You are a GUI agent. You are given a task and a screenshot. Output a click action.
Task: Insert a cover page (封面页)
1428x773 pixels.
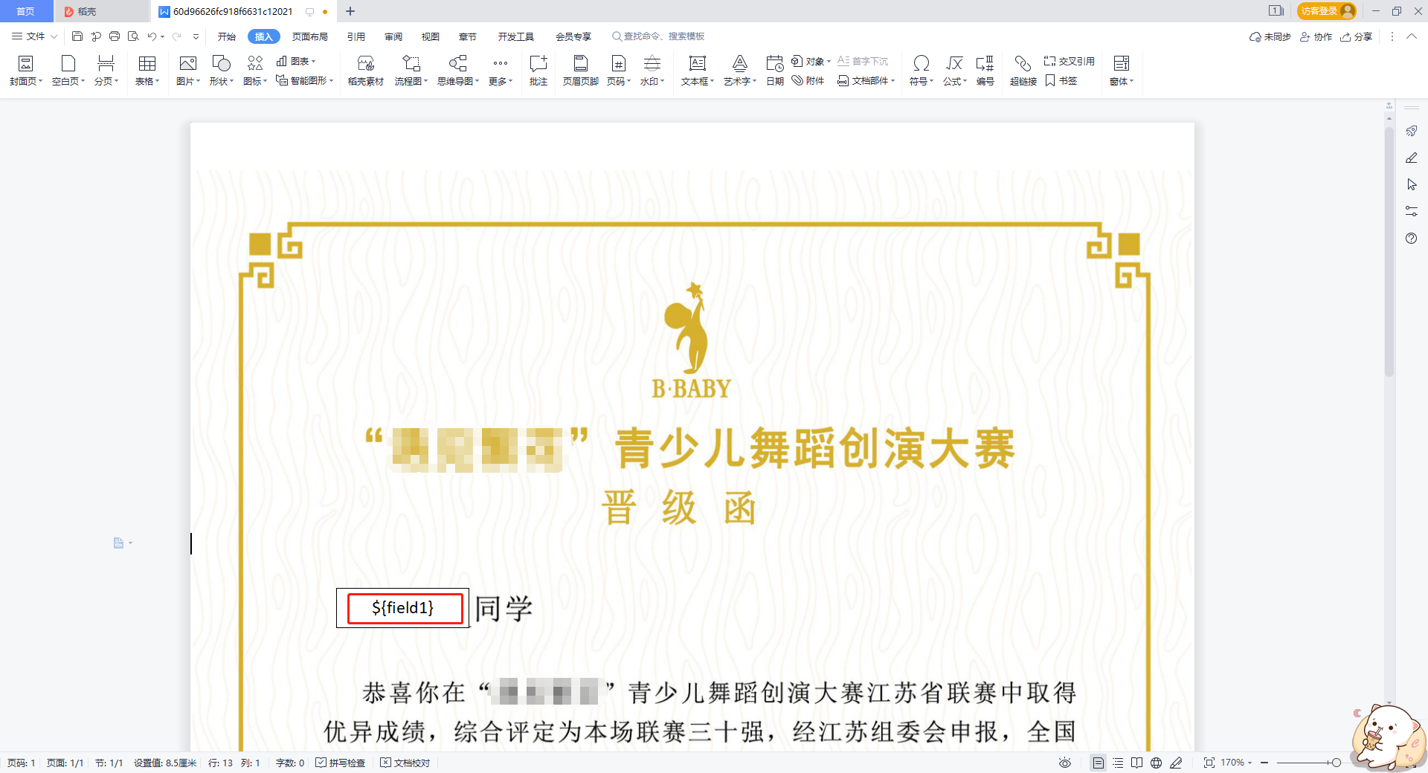[x=26, y=71]
